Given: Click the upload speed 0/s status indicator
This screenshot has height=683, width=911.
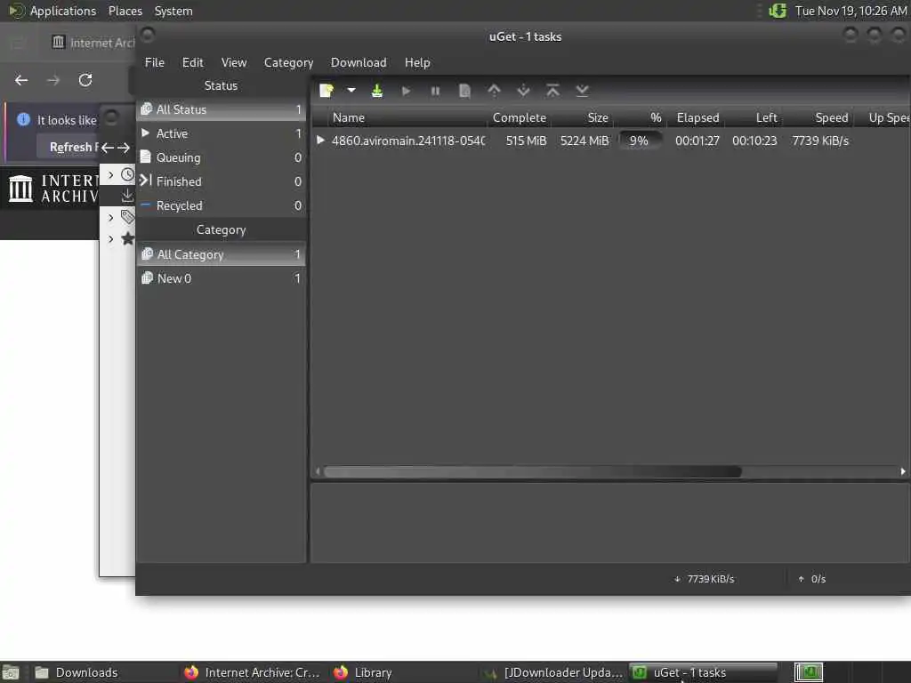Looking at the screenshot, I should pyautogui.click(x=811, y=579).
